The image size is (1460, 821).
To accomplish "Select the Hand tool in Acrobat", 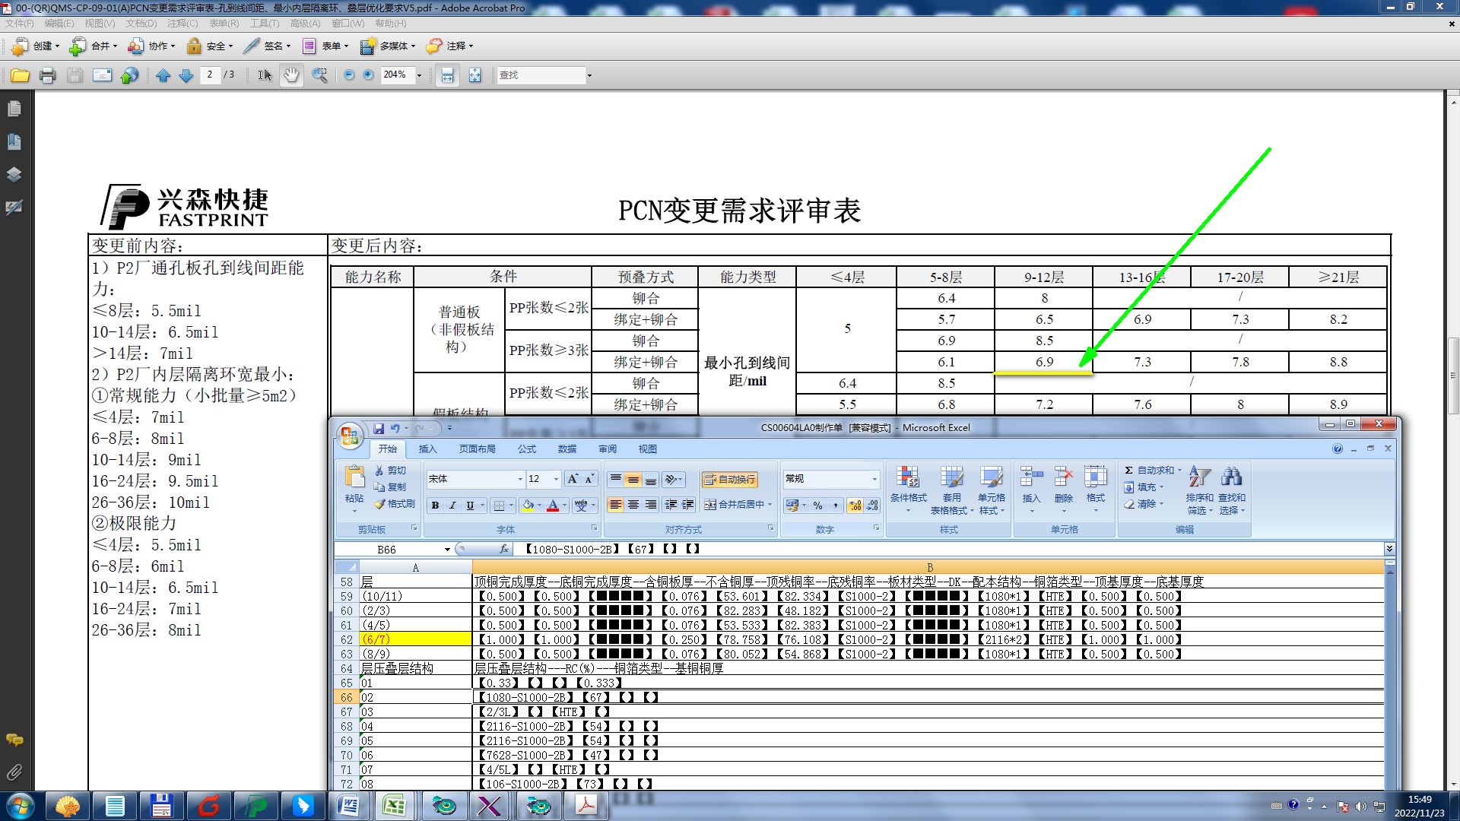I will coord(291,75).
